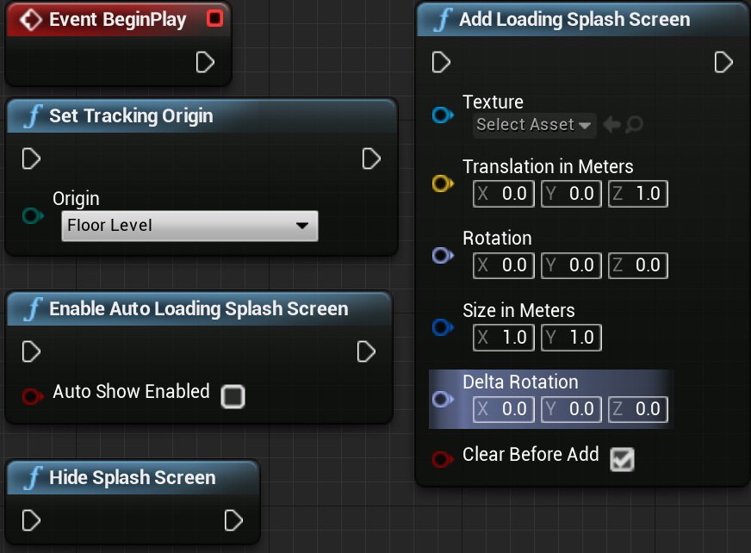Edit Rotation Y value field

click(x=571, y=265)
